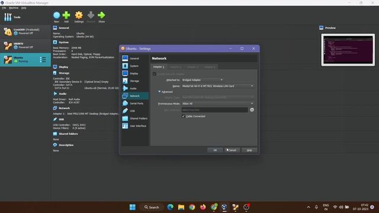Open the Windows Start menu
Screen dimensions: 379x213
pyautogui.click(x=133, y=207)
